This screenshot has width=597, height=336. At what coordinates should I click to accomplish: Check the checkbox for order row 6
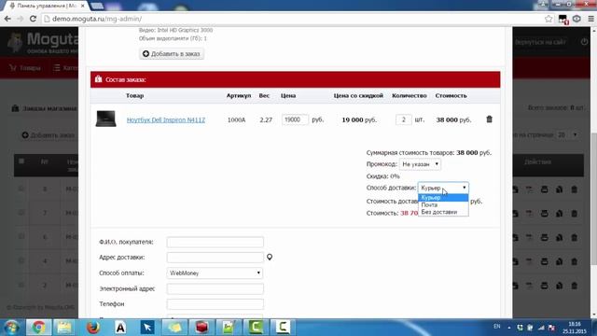pos(21,236)
